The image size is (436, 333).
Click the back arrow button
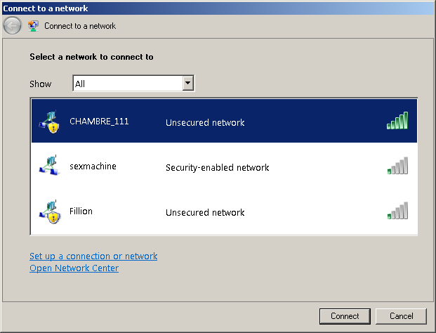[x=12, y=26]
